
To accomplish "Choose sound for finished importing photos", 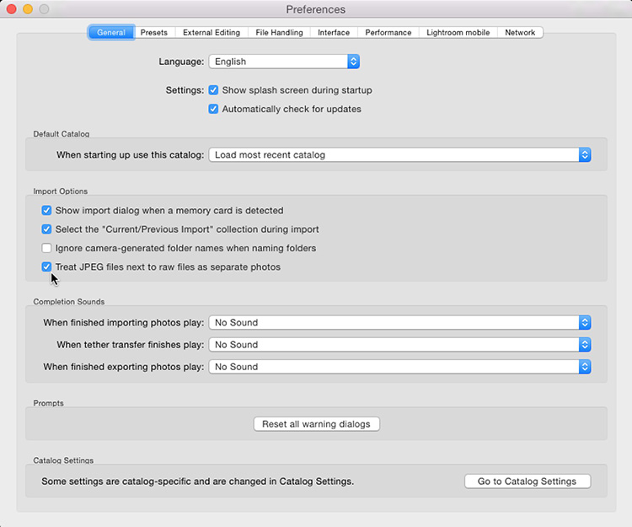I will click(x=399, y=323).
